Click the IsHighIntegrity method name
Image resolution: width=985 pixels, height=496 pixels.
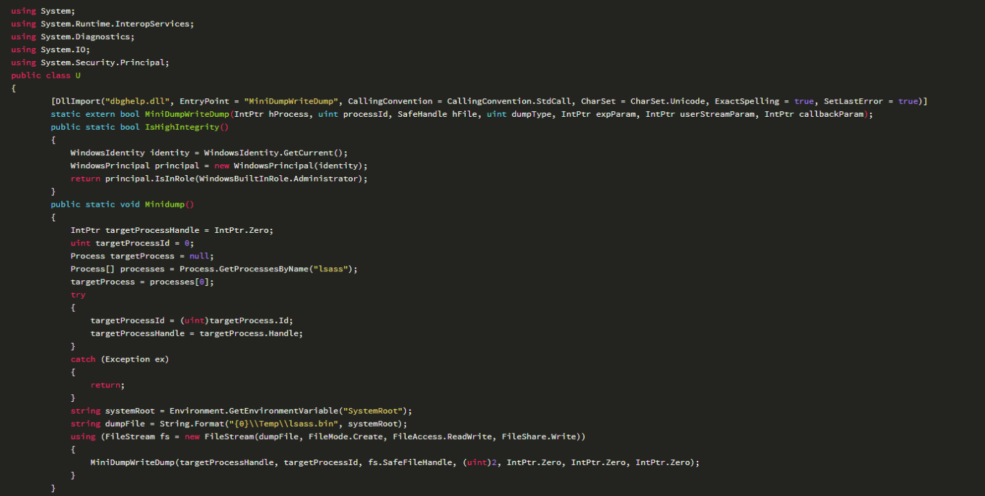coord(182,127)
